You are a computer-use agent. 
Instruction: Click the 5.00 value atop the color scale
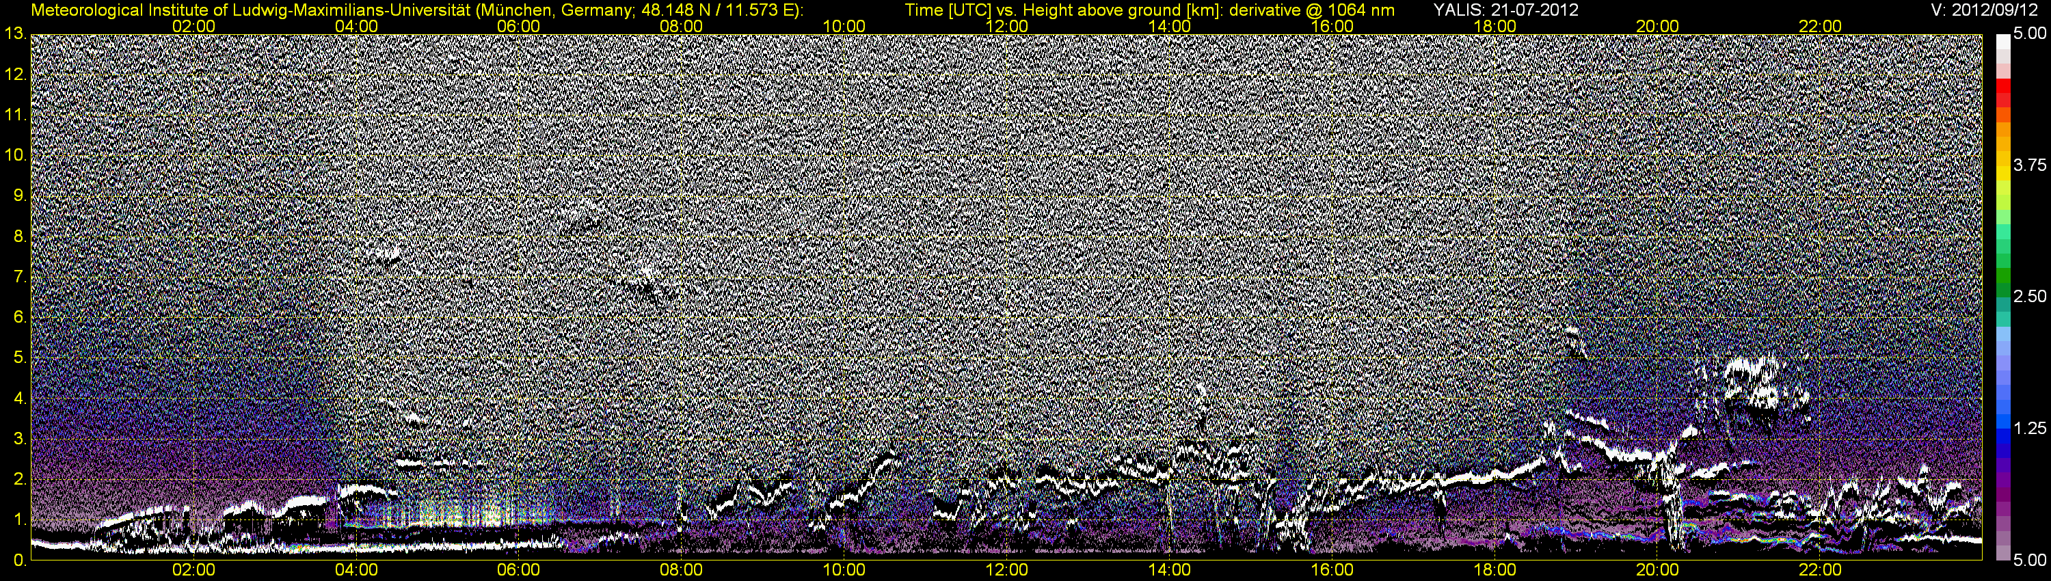coord(2030,34)
